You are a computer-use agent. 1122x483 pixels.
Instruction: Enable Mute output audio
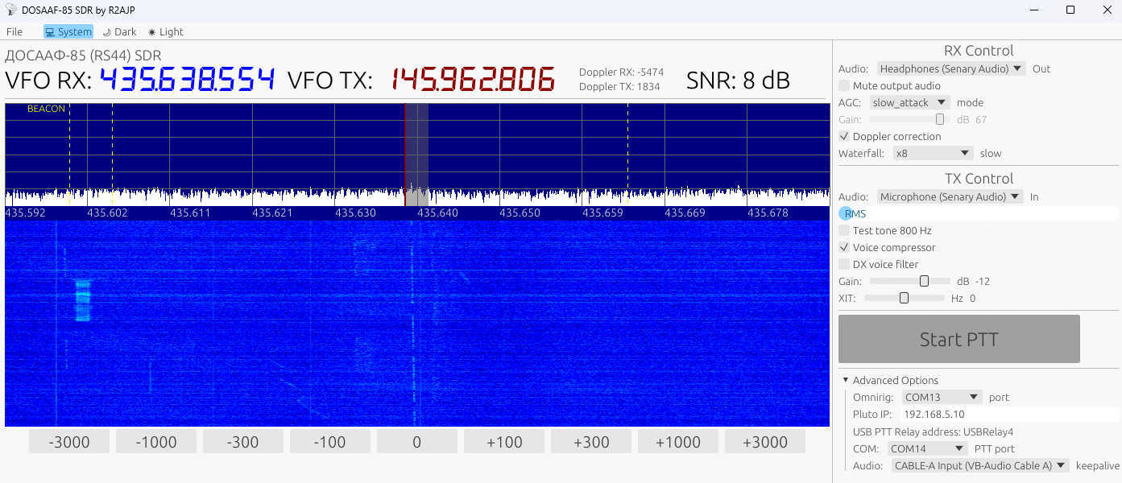[844, 85]
